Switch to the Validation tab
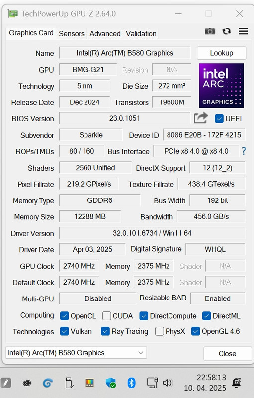The height and width of the screenshot is (398, 254). (x=141, y=34)
